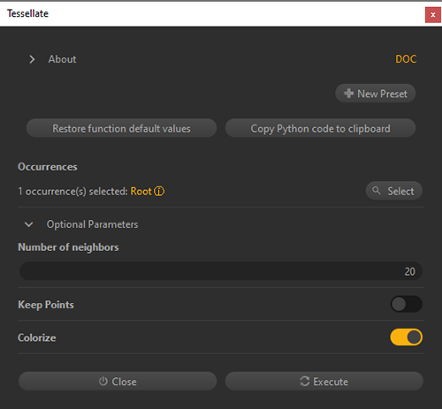Click the Root occurrence link
This screenshot has height=409, width=442.
tap(141, 192)
